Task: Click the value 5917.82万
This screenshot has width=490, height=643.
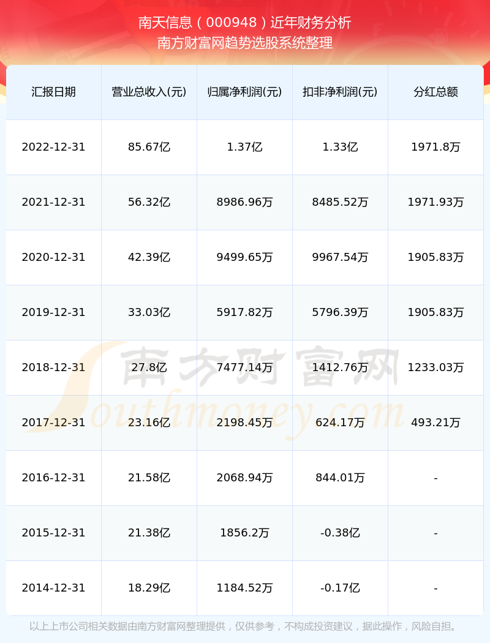Action: coord(245,312)
